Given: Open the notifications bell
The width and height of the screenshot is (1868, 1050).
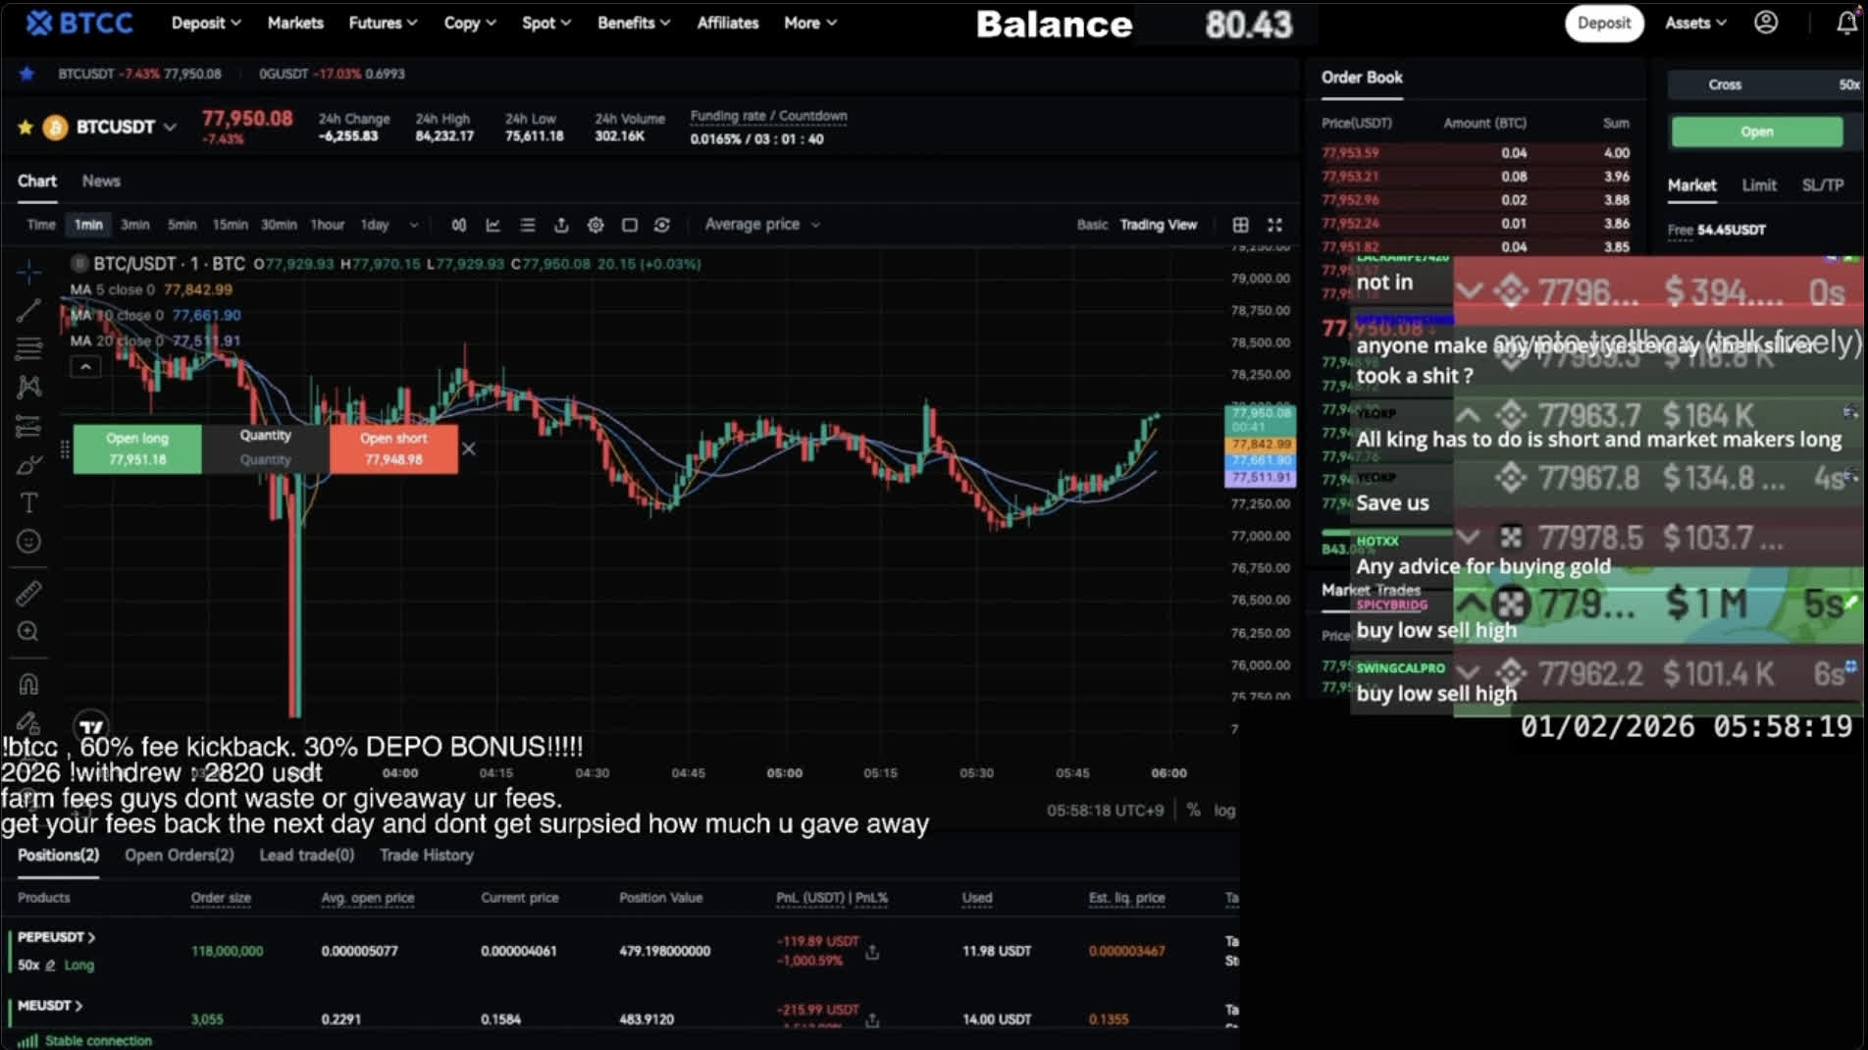Looking at the screenshot, I should pyautogui.click(x=1846, y=23).
